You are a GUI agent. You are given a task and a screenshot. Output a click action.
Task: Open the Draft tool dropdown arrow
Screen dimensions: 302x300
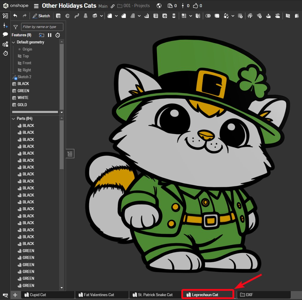139,16
